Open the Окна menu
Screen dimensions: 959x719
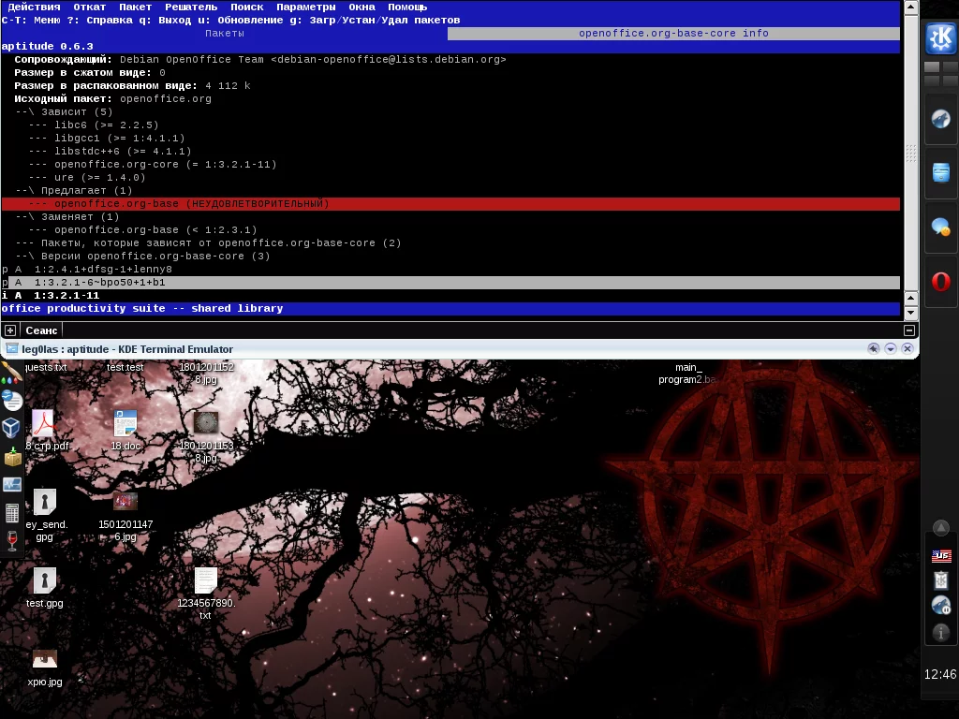[x=361, y=7]
